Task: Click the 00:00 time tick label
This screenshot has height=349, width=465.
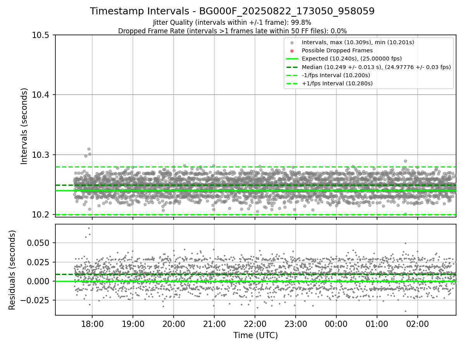Action: (x=336, y=323)
